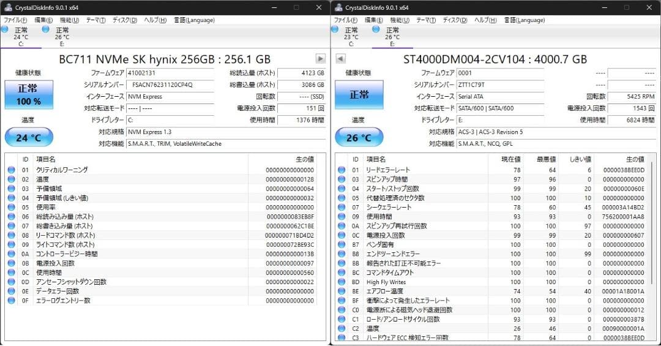Open 編集 menu in left window
The height and width of the screenshot is (346, 661).
pos(43,20)
